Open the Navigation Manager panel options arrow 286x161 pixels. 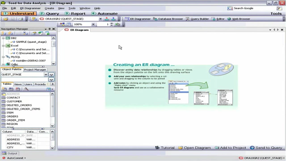(x=46, y=29)
